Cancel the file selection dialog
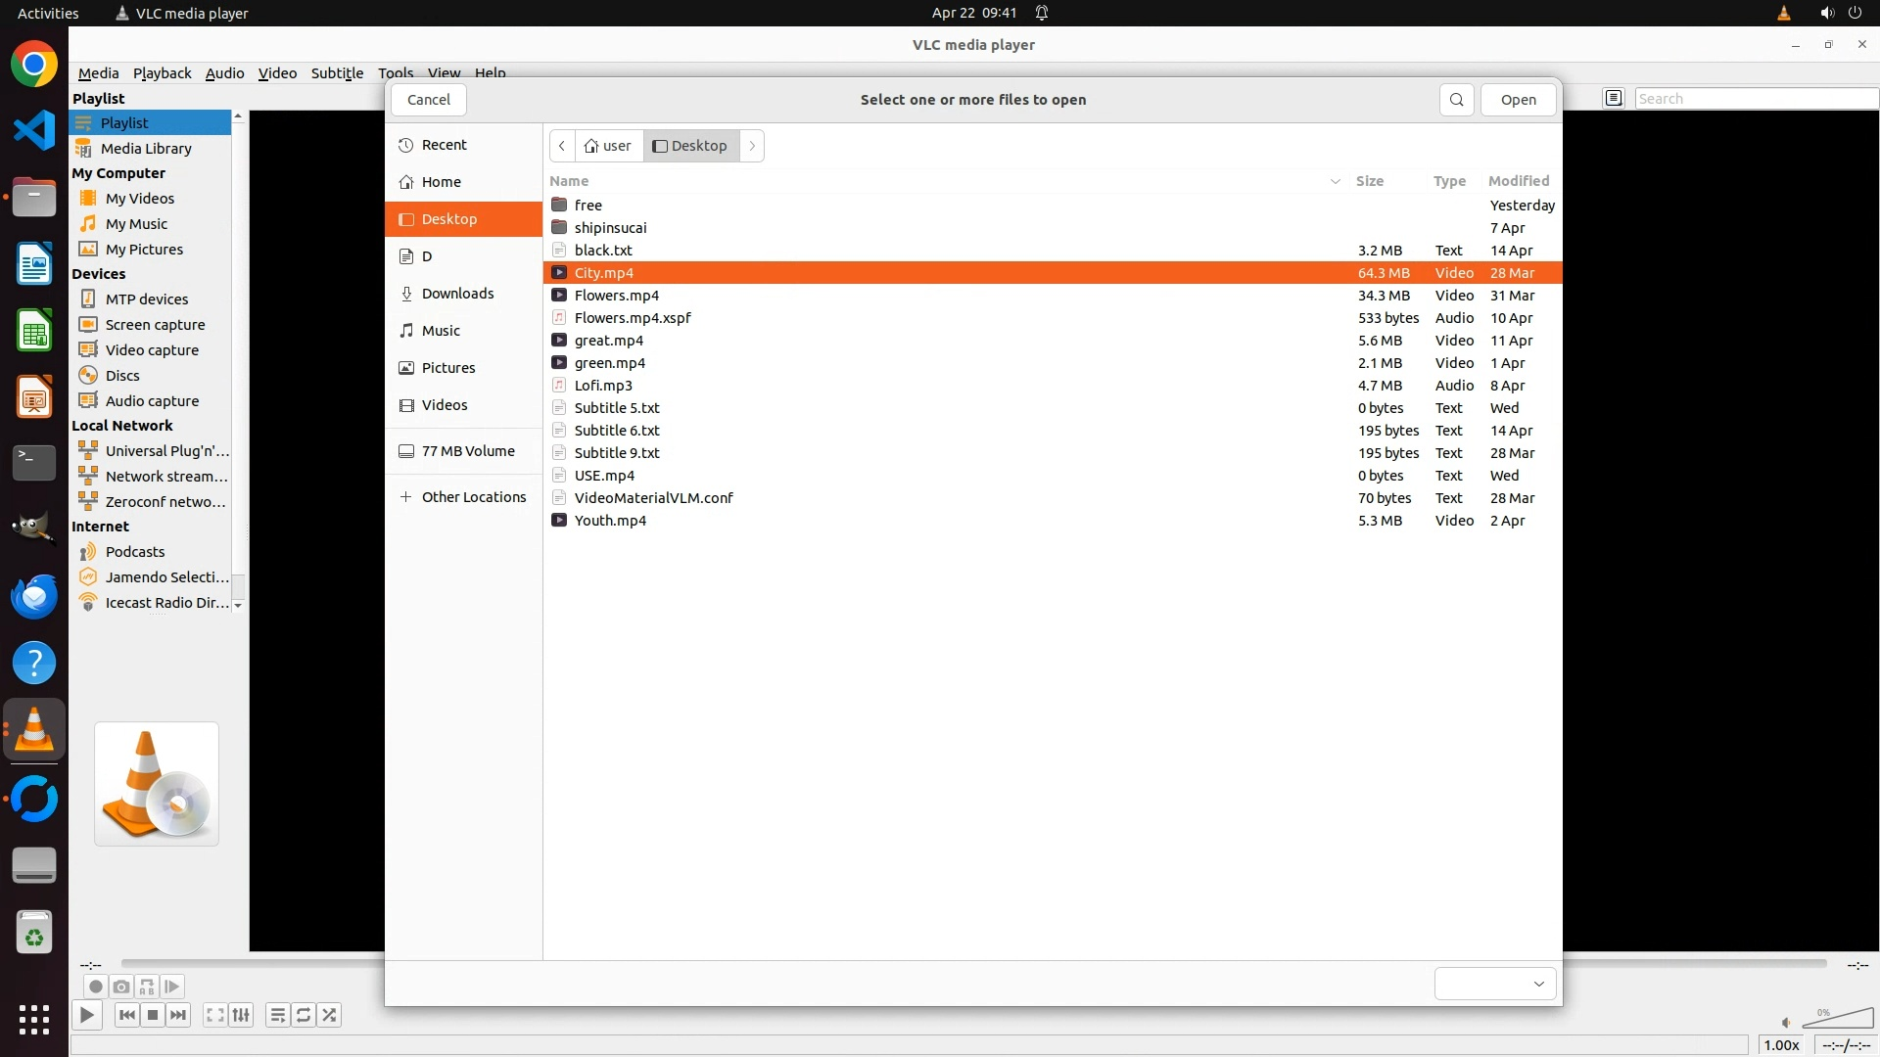1880x1057 pixels. 428,100
